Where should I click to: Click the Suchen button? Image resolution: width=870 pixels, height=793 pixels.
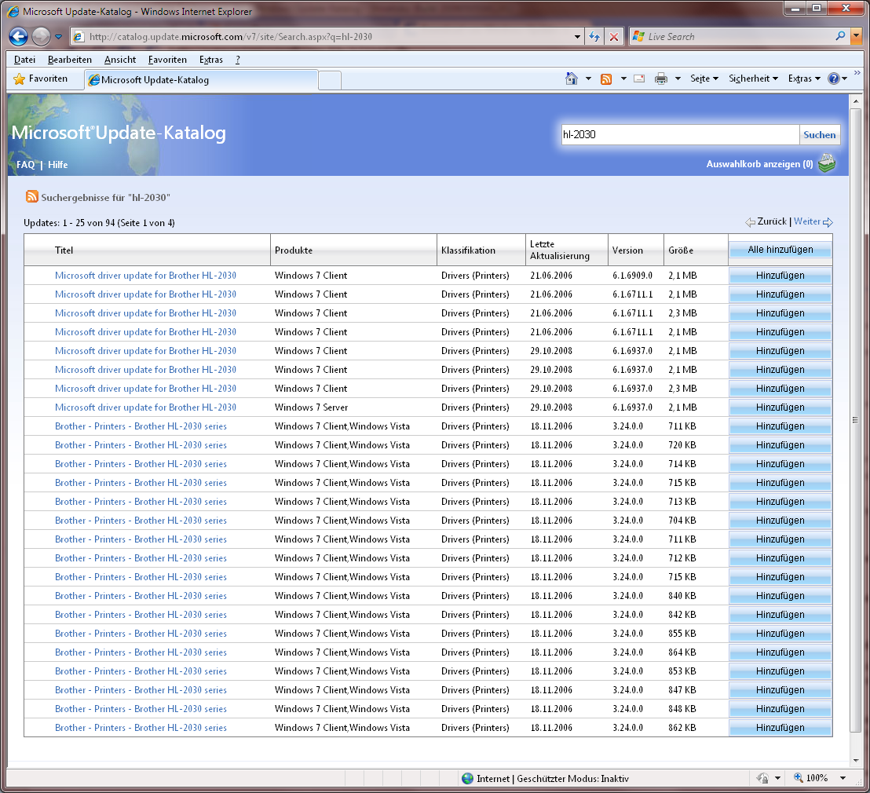coord(819,135)
